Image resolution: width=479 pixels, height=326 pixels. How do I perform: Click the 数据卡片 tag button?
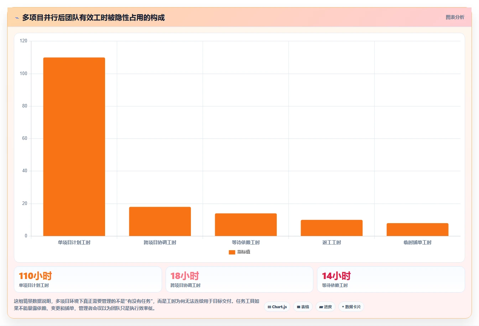[x=351, y=307]
